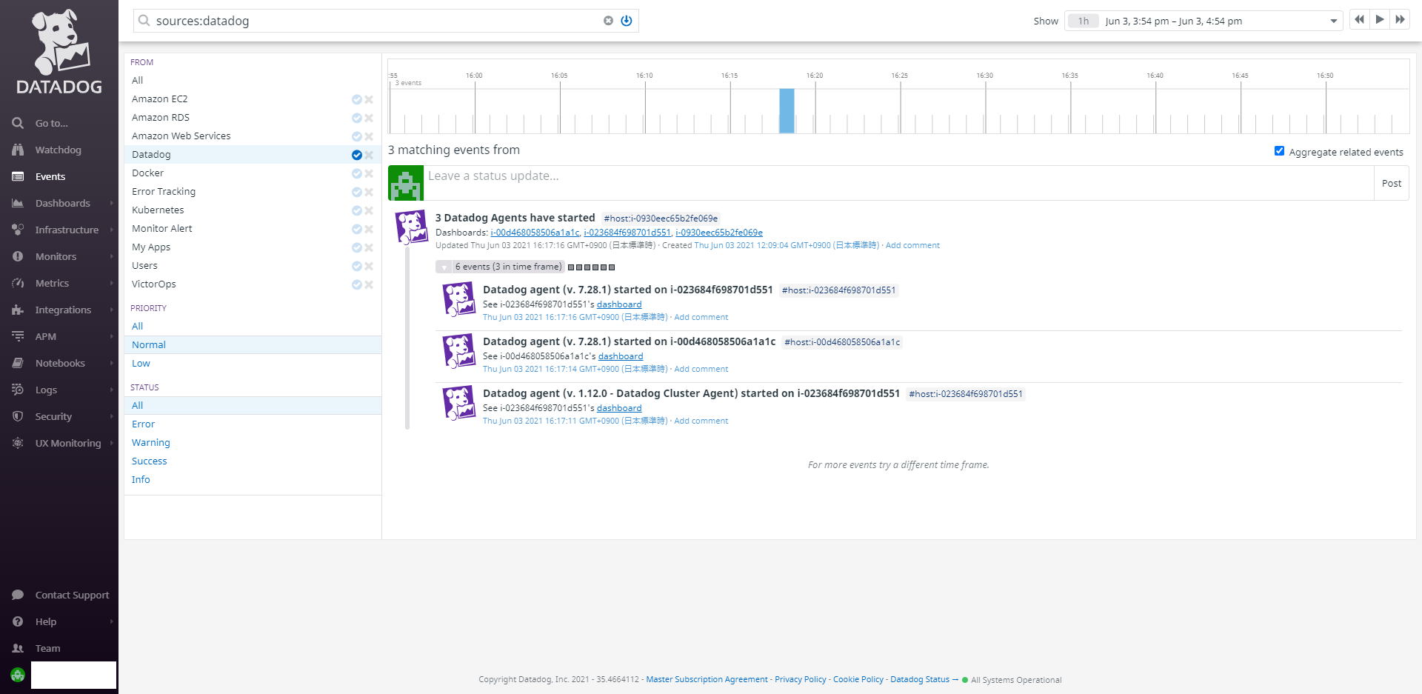The width and height of the screenshot is (1422, 694).
Task: Clear the search query with the x icon
Action: [x=609, y=21]
